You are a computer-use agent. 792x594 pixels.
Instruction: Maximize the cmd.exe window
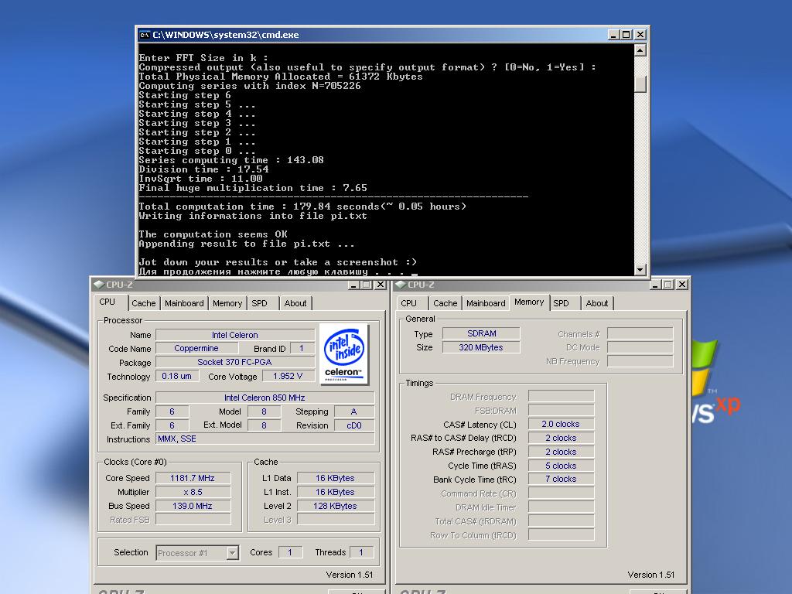(x=626, y=35)
